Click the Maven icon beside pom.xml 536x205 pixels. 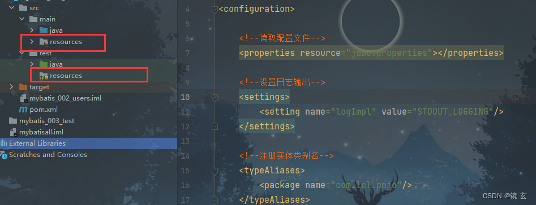[23, 110]
